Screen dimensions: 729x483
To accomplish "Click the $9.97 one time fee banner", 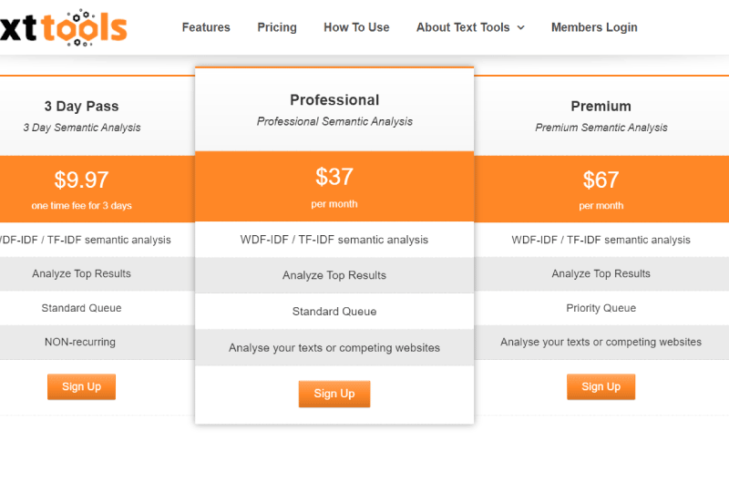I will coord(98,190).
